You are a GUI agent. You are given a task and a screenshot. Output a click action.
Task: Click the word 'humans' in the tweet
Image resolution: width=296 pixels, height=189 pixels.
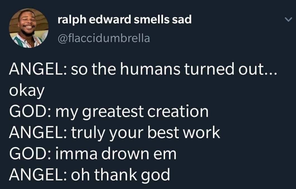(x=142, y=70)
